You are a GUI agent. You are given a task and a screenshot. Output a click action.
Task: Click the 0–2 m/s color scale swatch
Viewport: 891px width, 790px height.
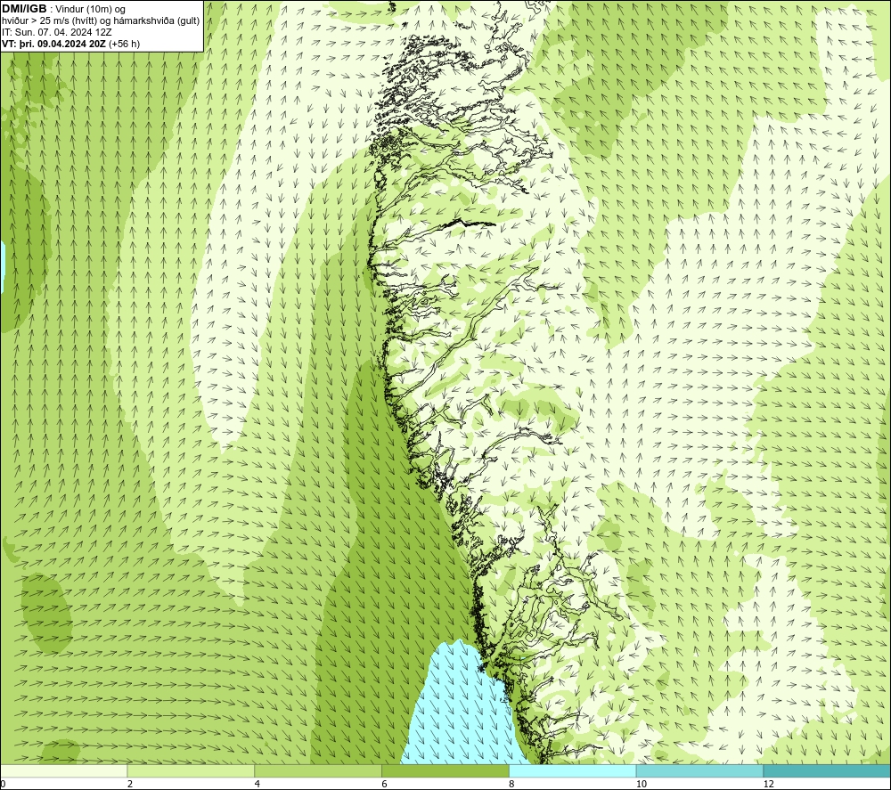pyautogui.click(x=63, y=770)
